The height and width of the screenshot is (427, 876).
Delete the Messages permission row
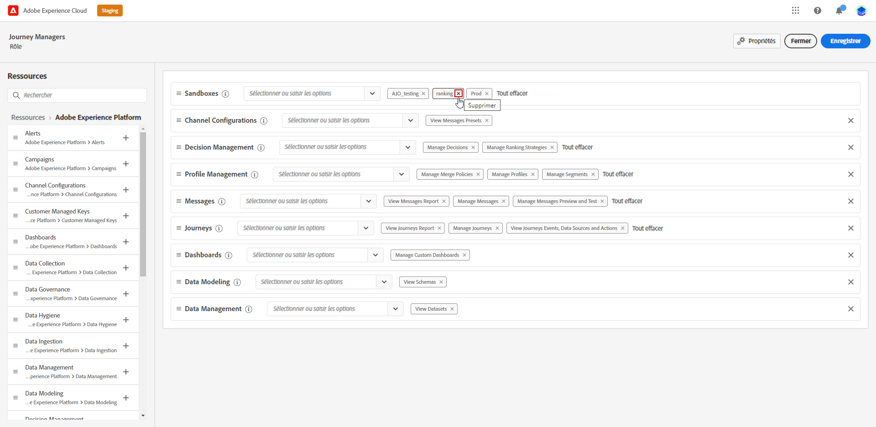click(851, 201)
